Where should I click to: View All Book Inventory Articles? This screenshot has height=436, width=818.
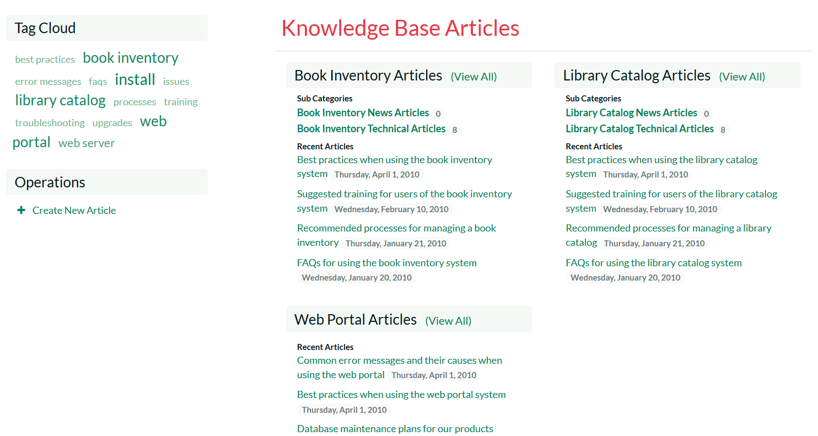pos(473,77)
